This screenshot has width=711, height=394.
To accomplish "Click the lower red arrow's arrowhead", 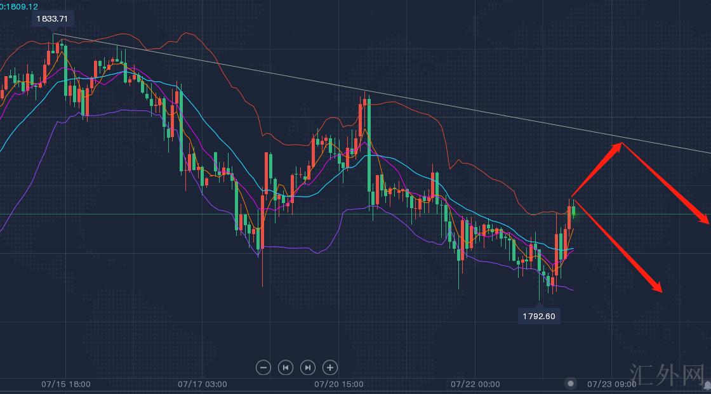I will [x=659, y=289].
